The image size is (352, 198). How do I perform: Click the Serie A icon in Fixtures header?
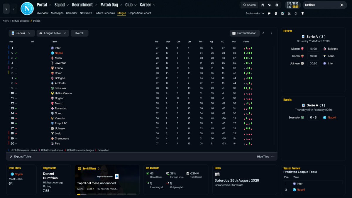(303, 37)
